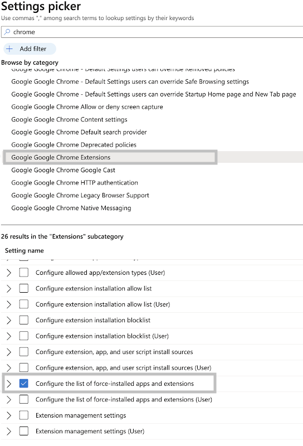The height and width of the screenshot is (446, 303).
Task: Open Google Chrome Default search provider category
Action: coord(79,132)
